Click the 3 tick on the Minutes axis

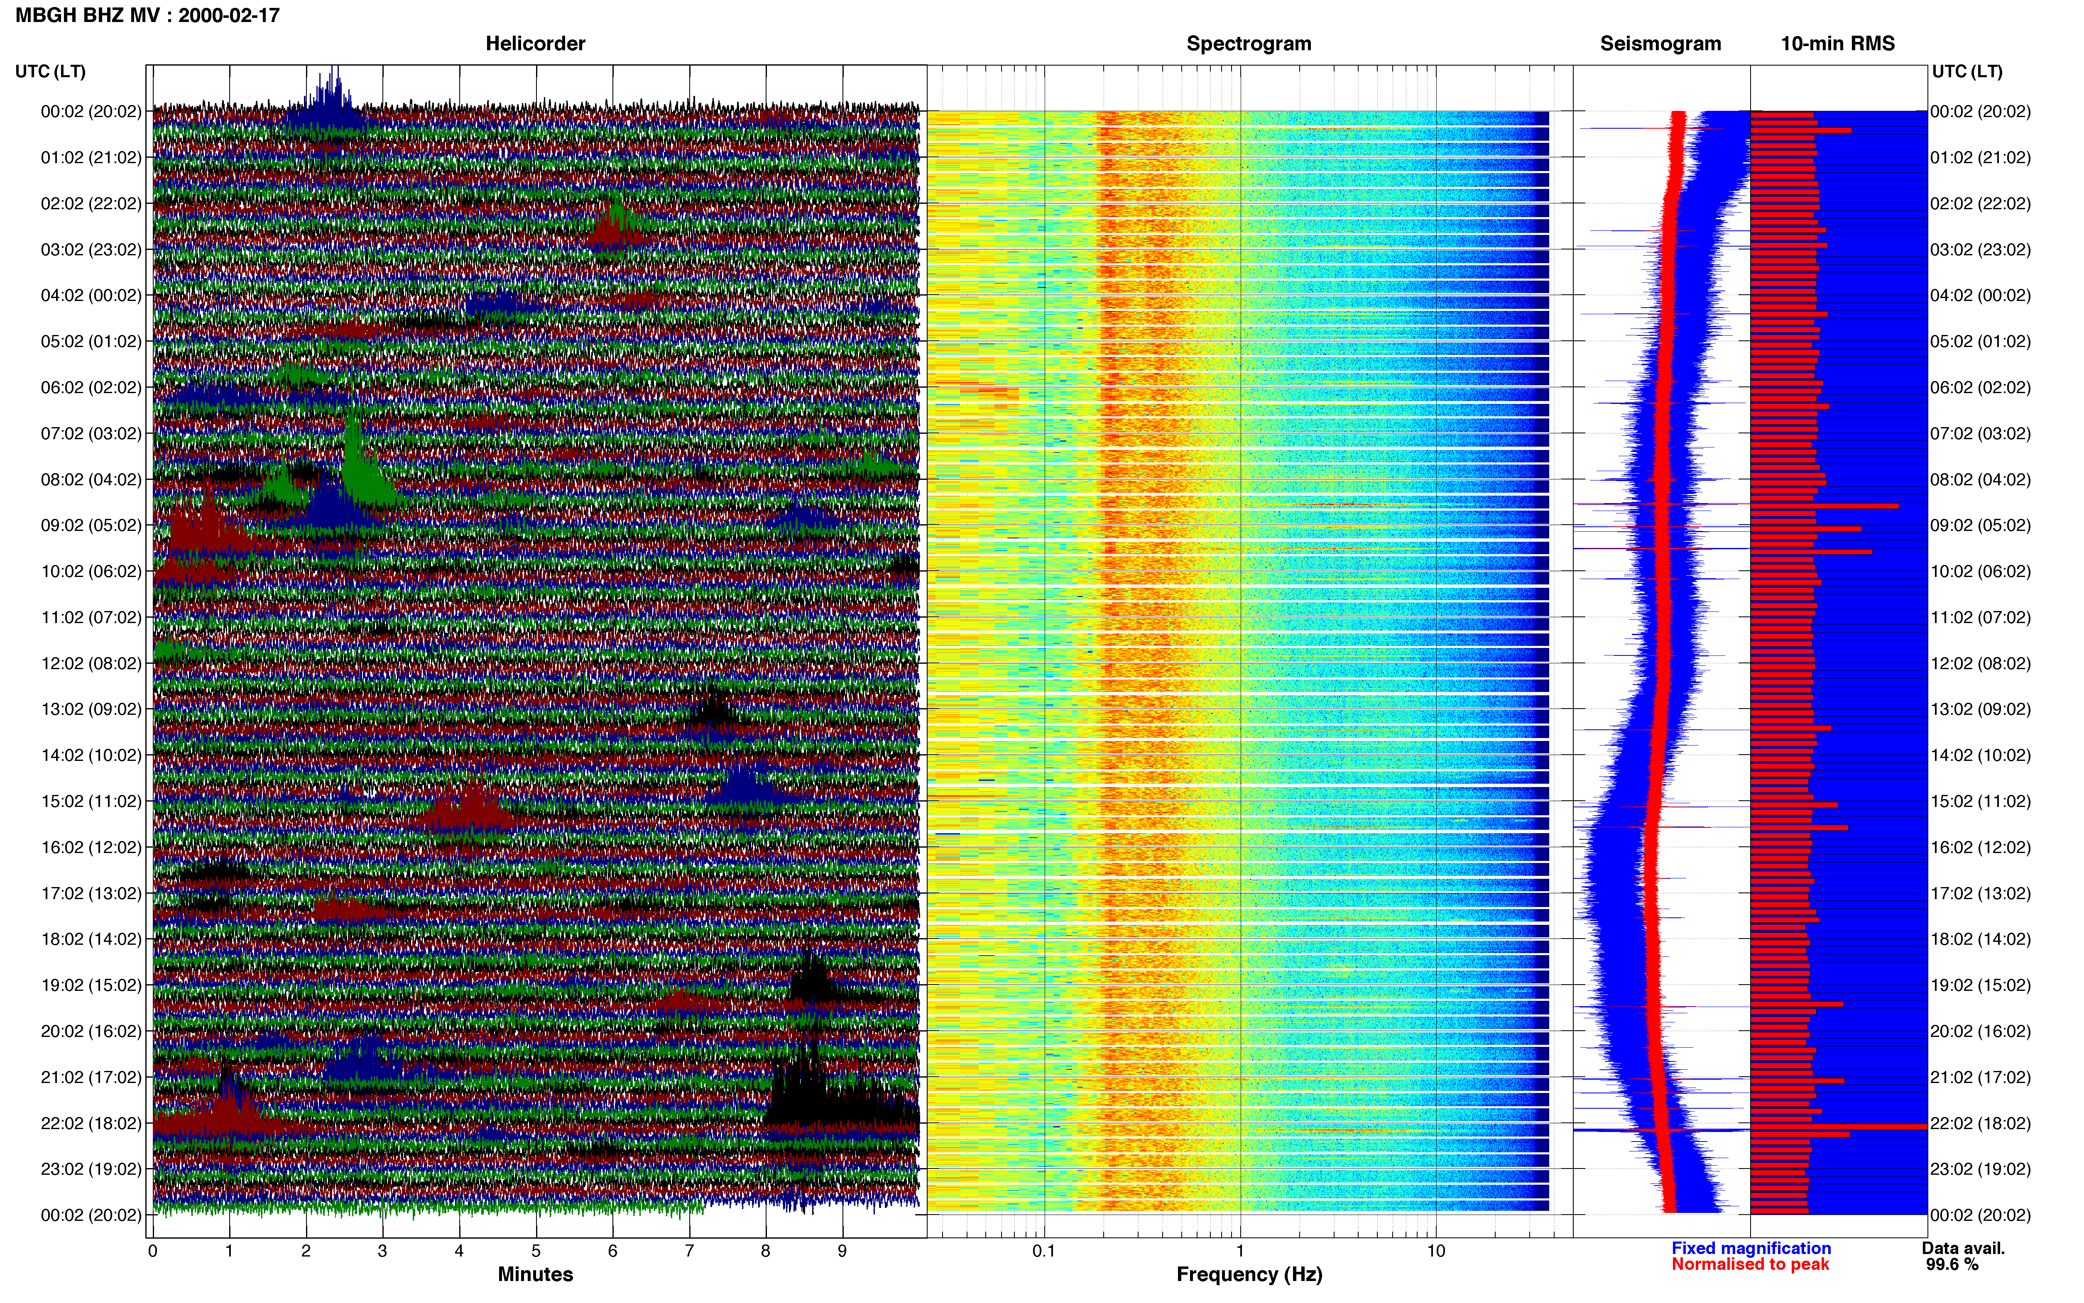tap(383, 1250)
